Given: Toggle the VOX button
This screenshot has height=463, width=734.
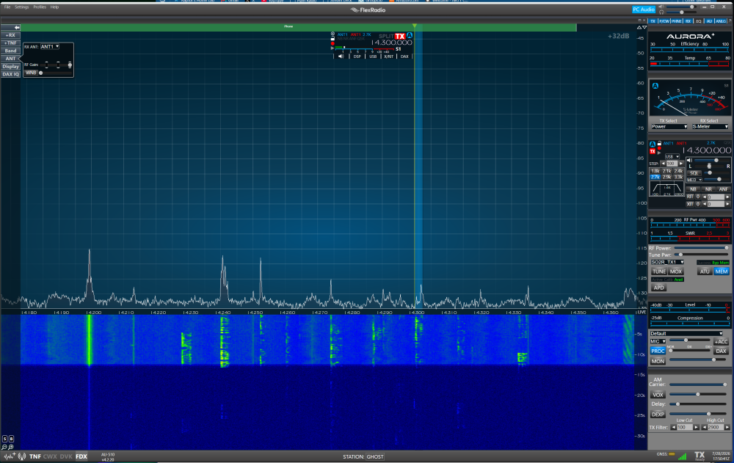Looking at the screenshot, I should tap(658, 395).
